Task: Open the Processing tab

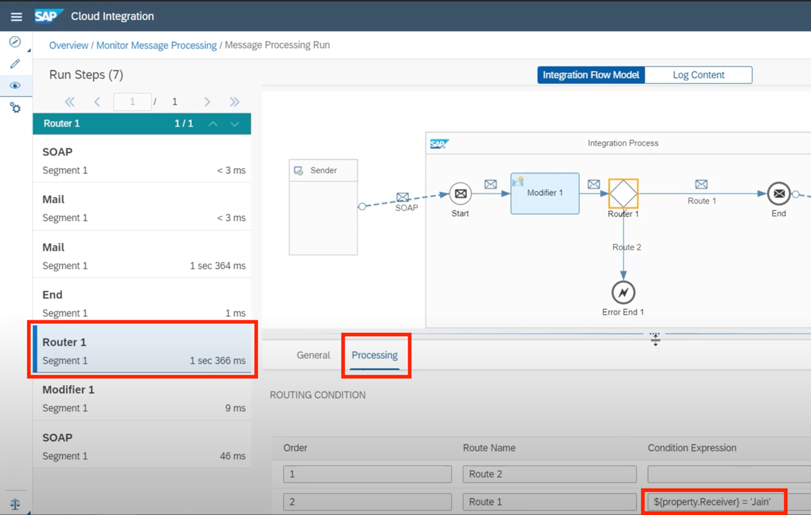Action: (x=375, y=355)
